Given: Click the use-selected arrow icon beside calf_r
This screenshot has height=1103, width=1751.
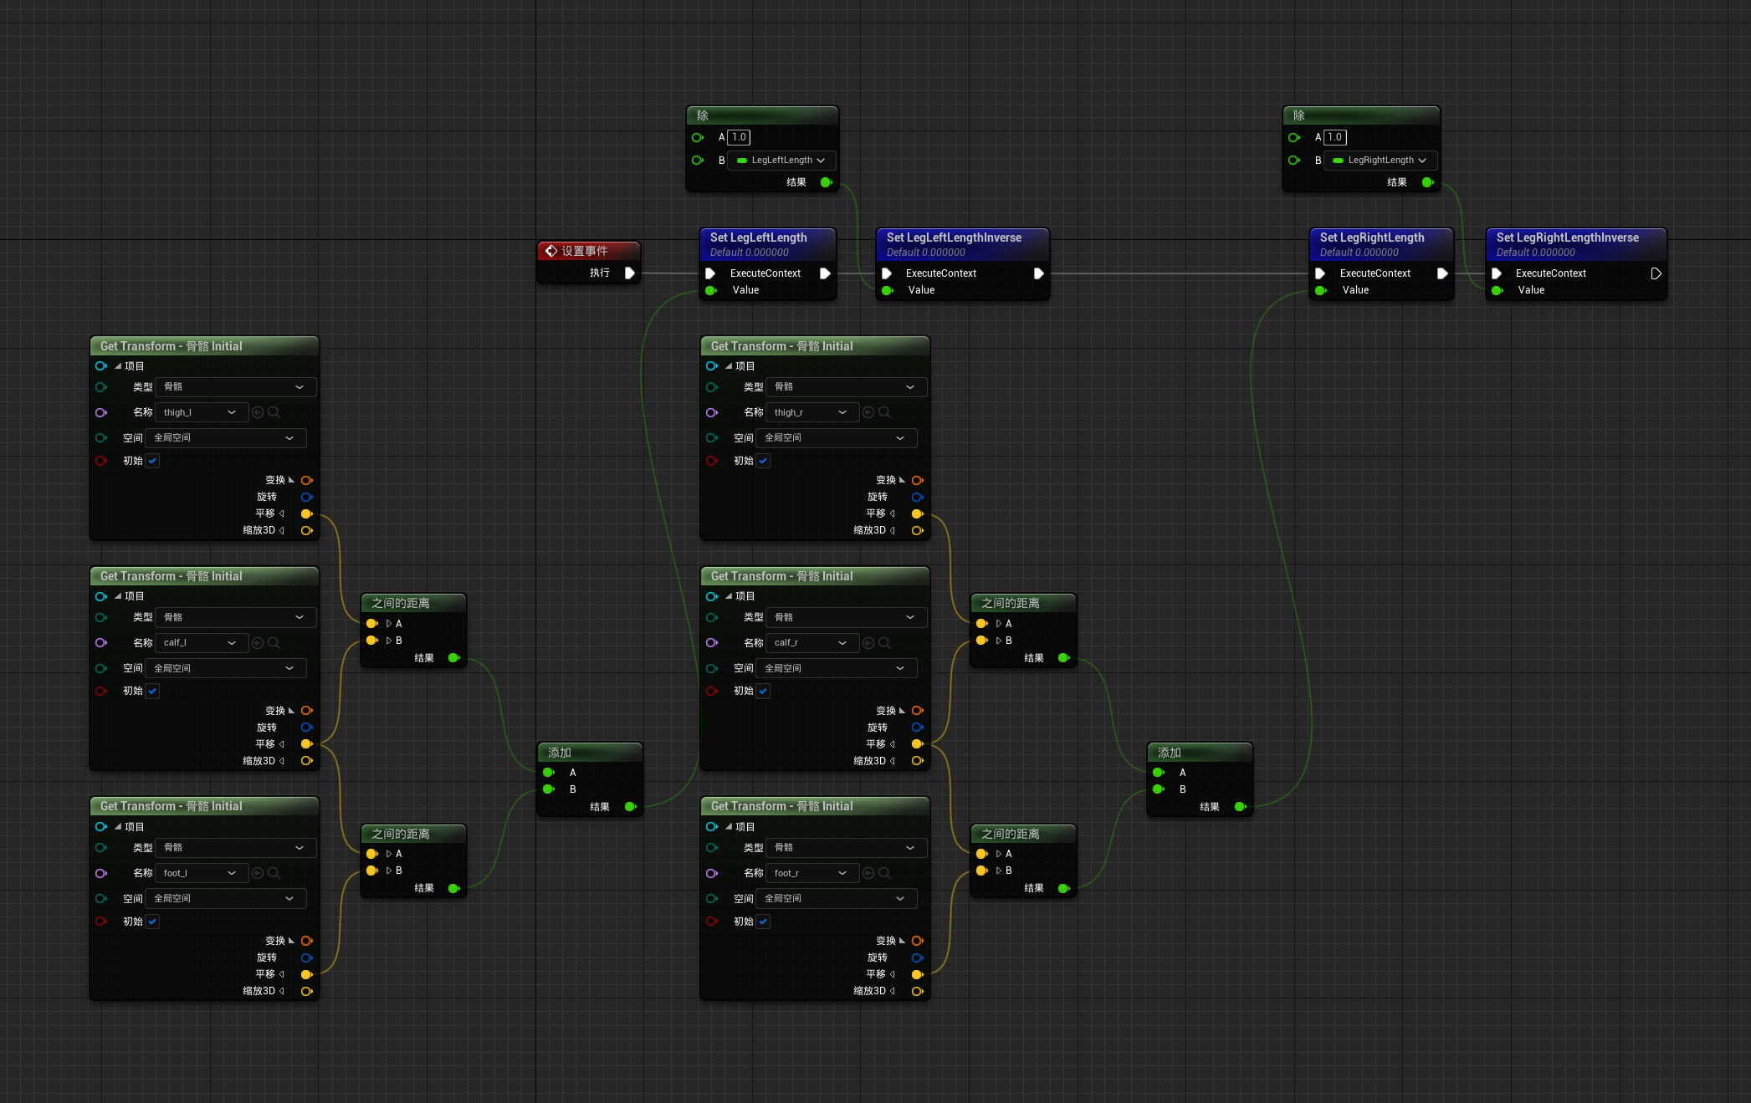Looking at the screenshot, I should (868, 643).
